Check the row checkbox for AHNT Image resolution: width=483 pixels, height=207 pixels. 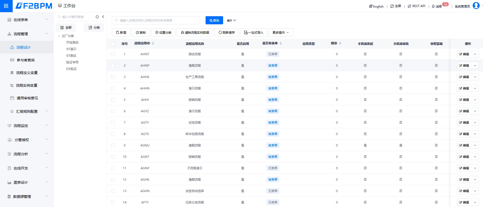113,54
